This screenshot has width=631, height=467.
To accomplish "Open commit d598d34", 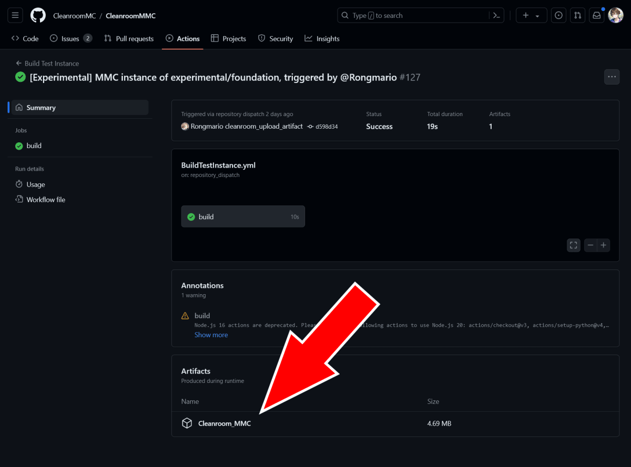I will tap(327, 127).
